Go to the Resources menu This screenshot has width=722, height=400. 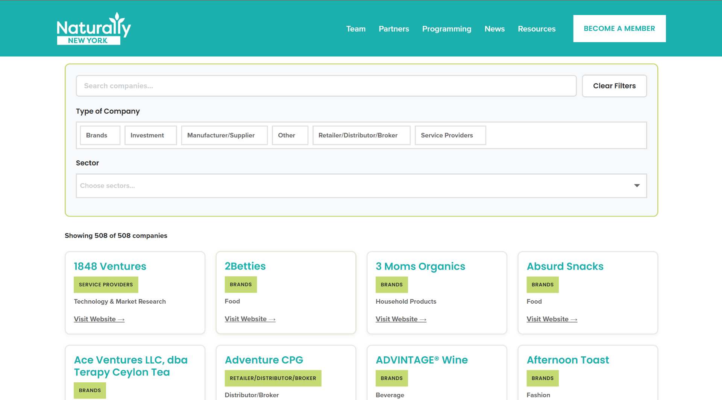click(x=536, y=29)
